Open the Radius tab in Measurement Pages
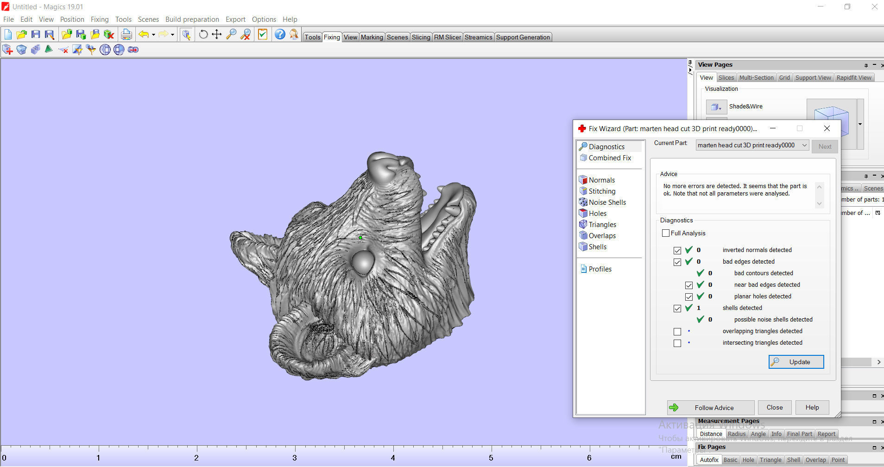The width and height of the screenshot is (884, 467). pyautogui.click(x=736, y=434)
